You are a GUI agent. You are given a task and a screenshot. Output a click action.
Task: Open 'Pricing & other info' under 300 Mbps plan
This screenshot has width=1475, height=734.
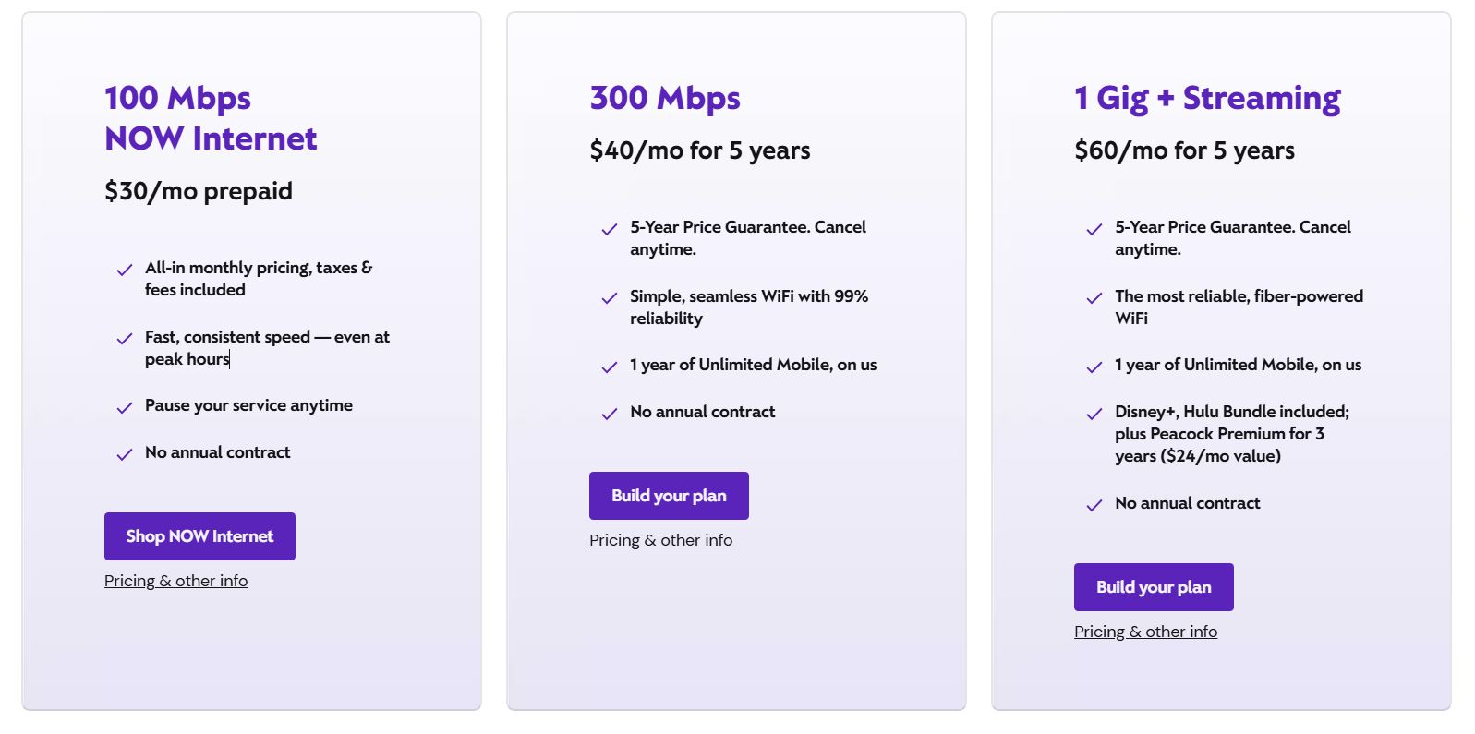click(661, 539)
